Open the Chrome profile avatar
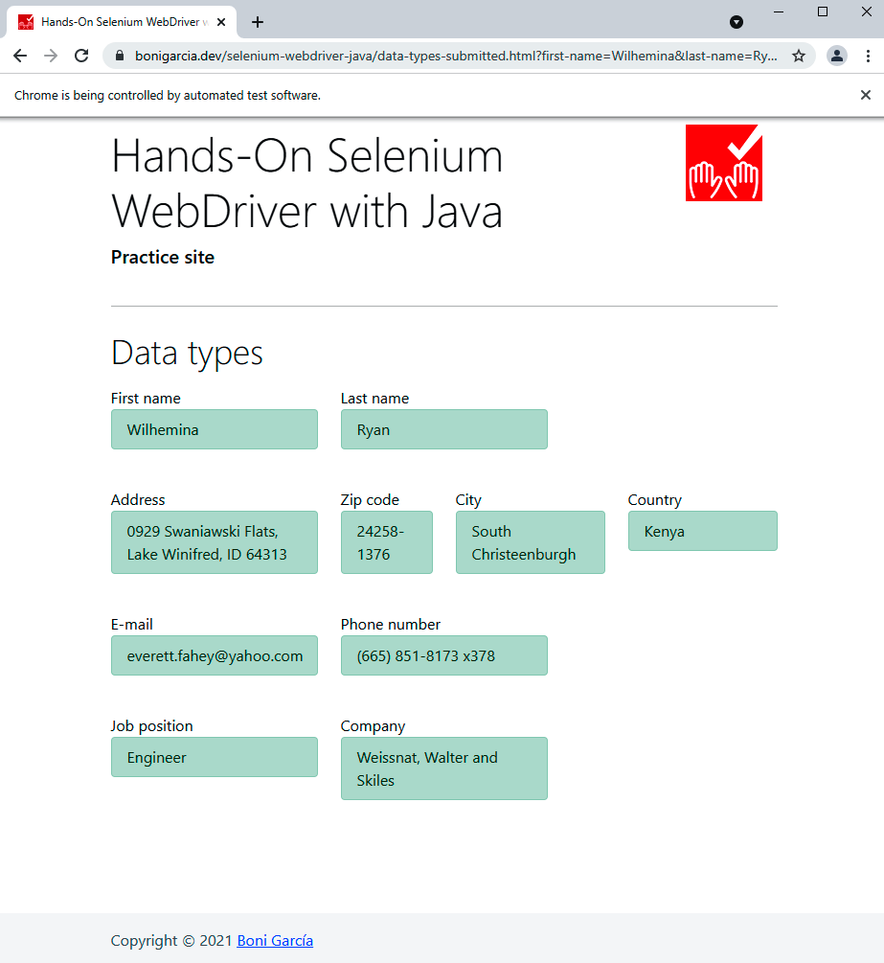 coord(836,56)
